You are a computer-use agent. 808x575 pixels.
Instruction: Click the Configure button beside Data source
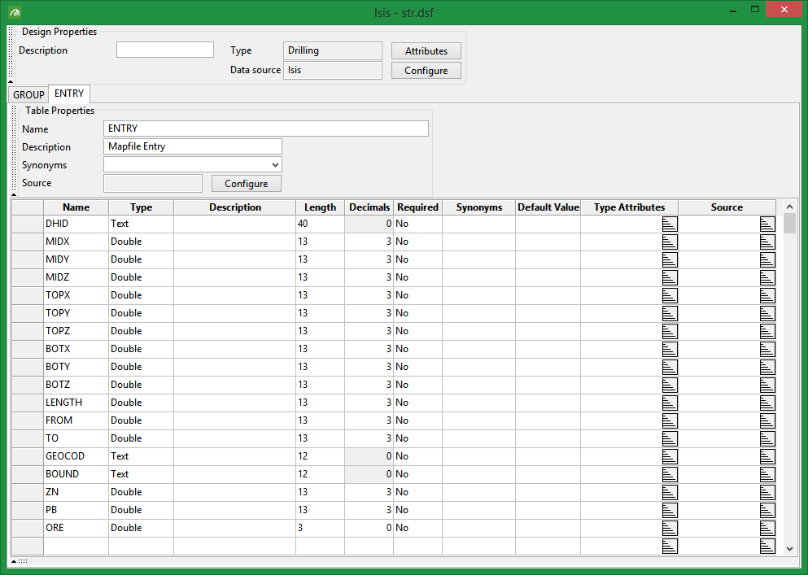(426, 71)
